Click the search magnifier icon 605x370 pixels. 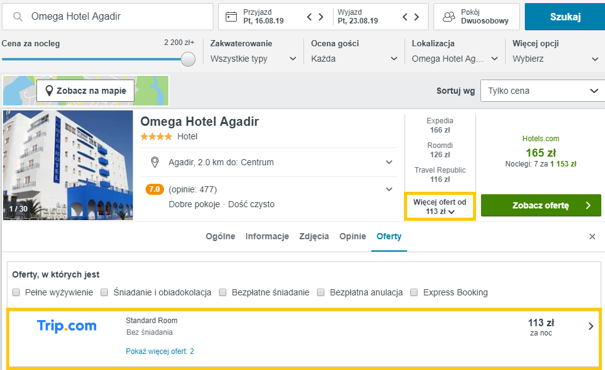click(18, 17)
